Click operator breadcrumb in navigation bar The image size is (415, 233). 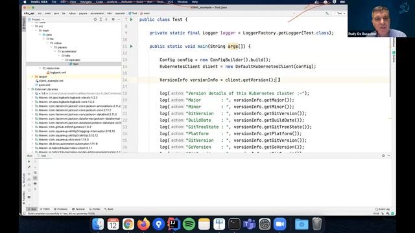coord(120,13)
